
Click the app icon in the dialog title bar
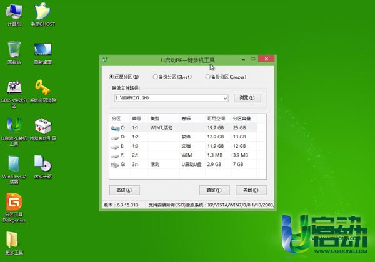coord(106,59)
